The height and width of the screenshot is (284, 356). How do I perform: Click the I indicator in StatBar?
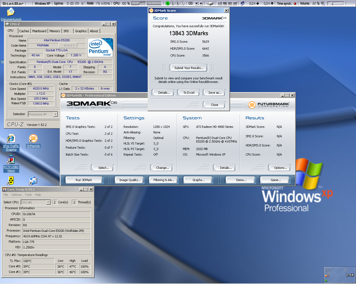click(x=182, y=3)
